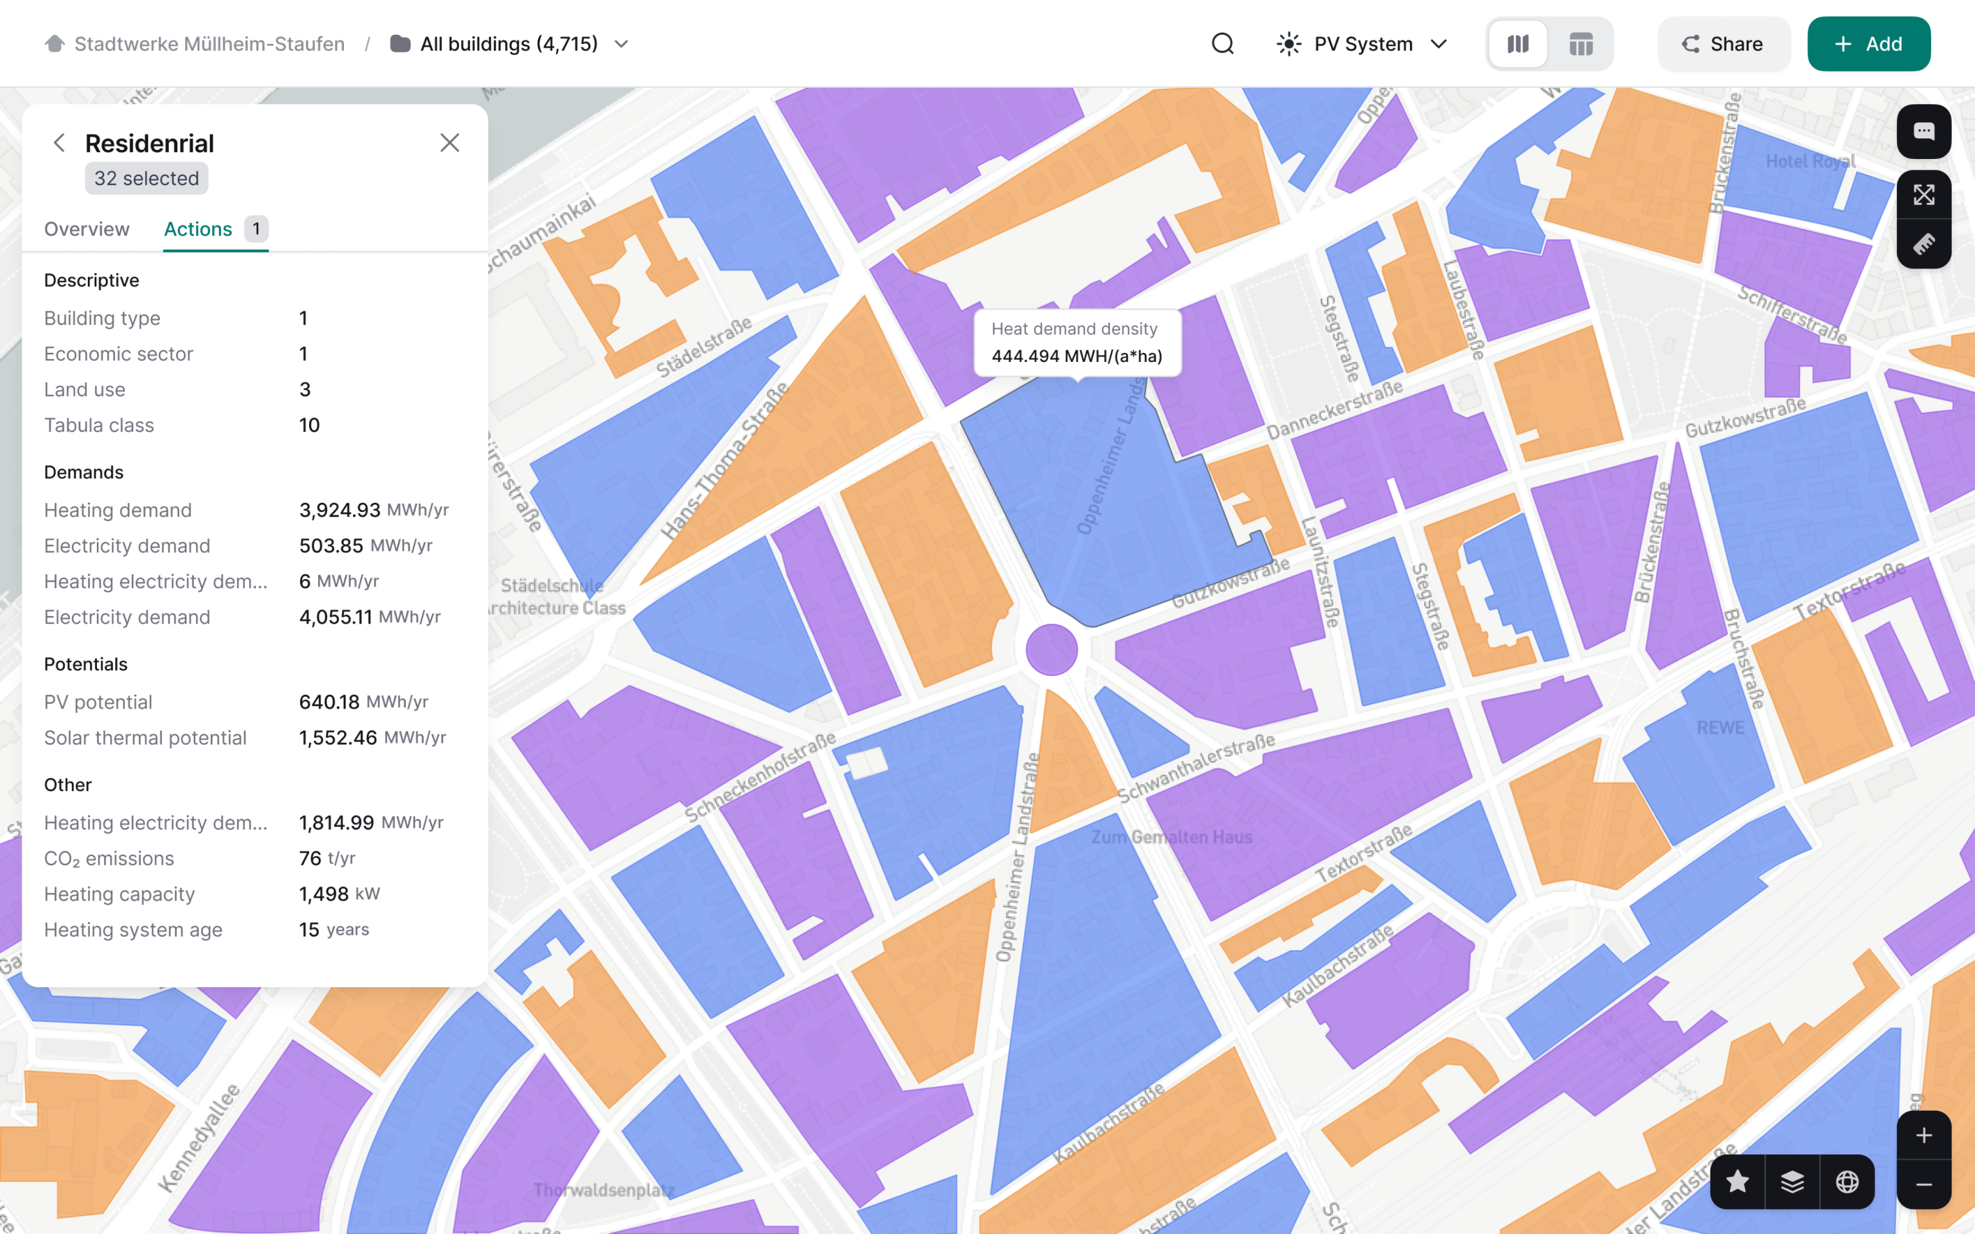Click the PV System sun icon
1975x1234 pixels.
[1288, 43]
